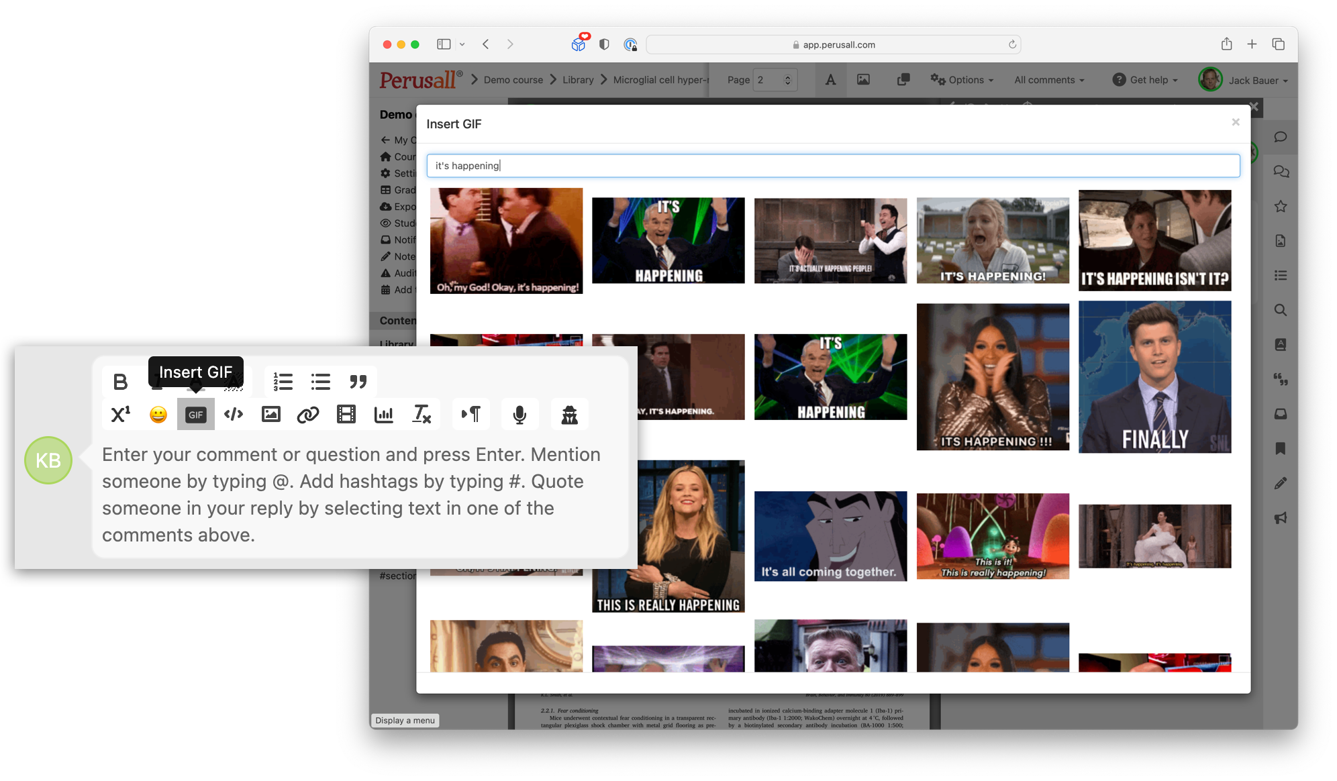Choose the "FINALLY" SNL GIF
Image resolution: width=1337 pixels, height=781 pixels.
coord(1154,377)
